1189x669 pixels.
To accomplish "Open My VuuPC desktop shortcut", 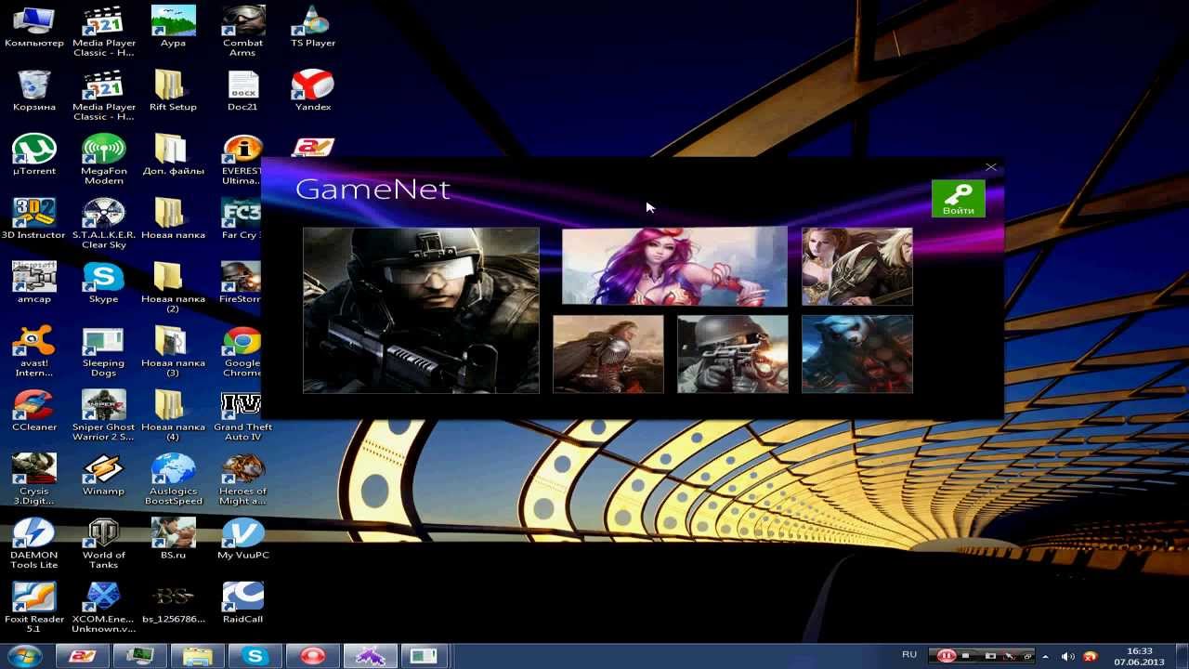I will tap(242, 539).
